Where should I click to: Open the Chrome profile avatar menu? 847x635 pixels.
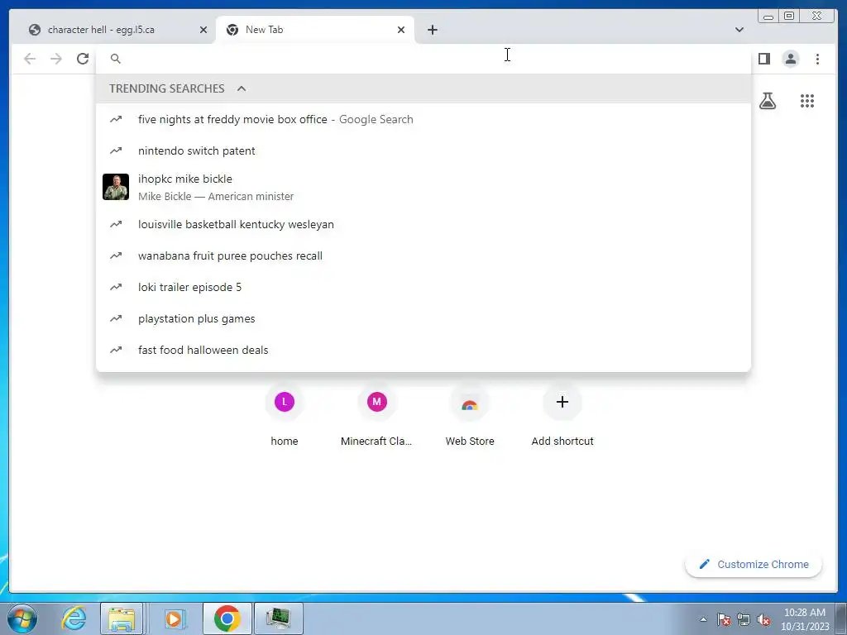(x=790, y=59)
